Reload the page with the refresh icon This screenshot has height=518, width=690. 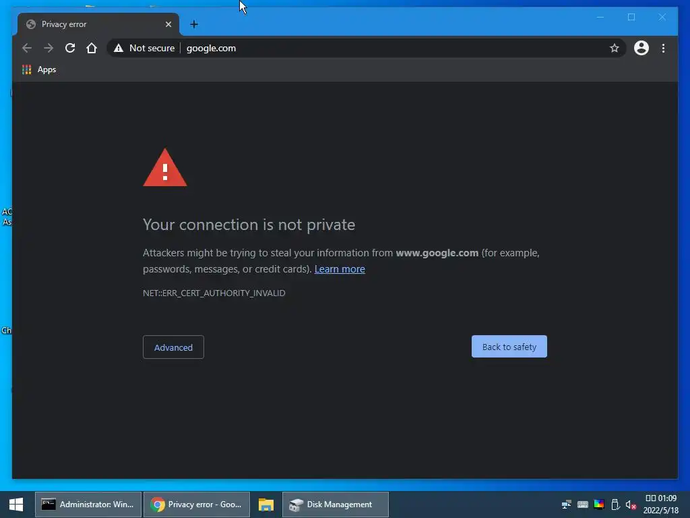[x=70, y=48]
